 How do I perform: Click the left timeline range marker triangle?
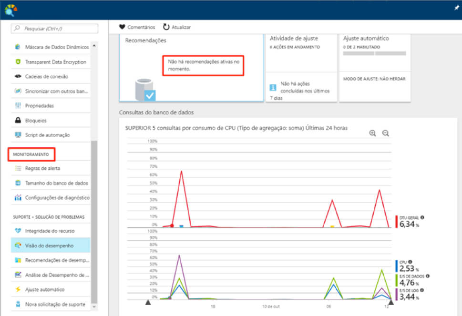click(148, 302)
